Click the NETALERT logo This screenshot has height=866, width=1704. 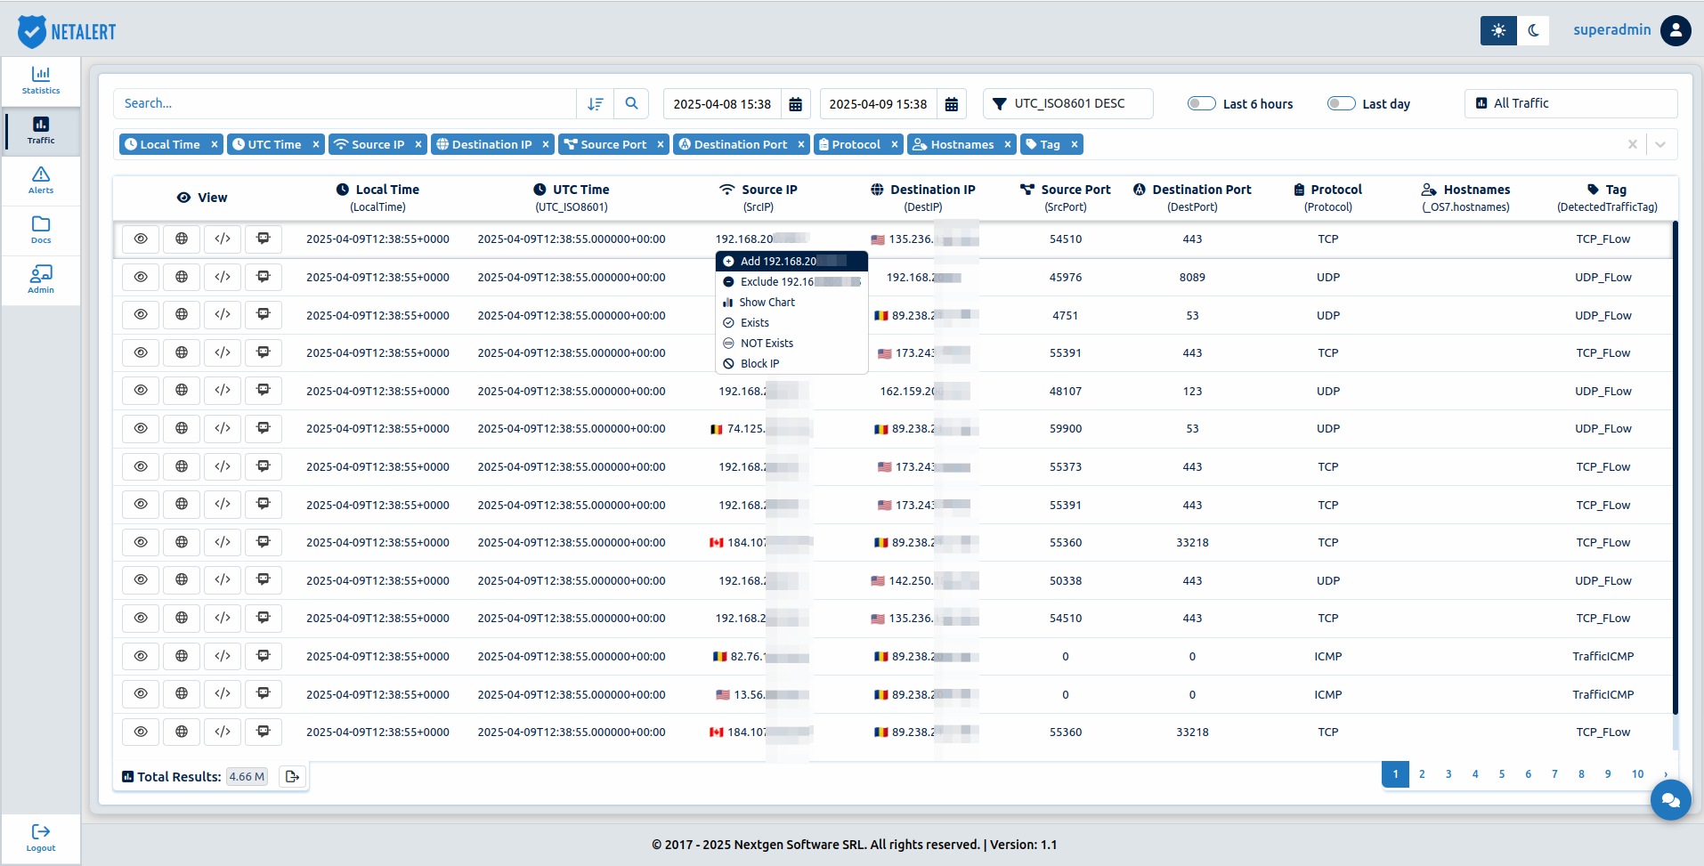(67, 31)
